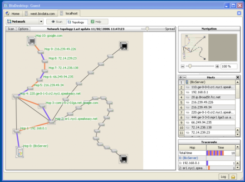This screenshot has height=182, width=245.
Task: Click the Hop 9 216.239.49.226 router node
Action: pyautogui.click(x=41, y=52)
